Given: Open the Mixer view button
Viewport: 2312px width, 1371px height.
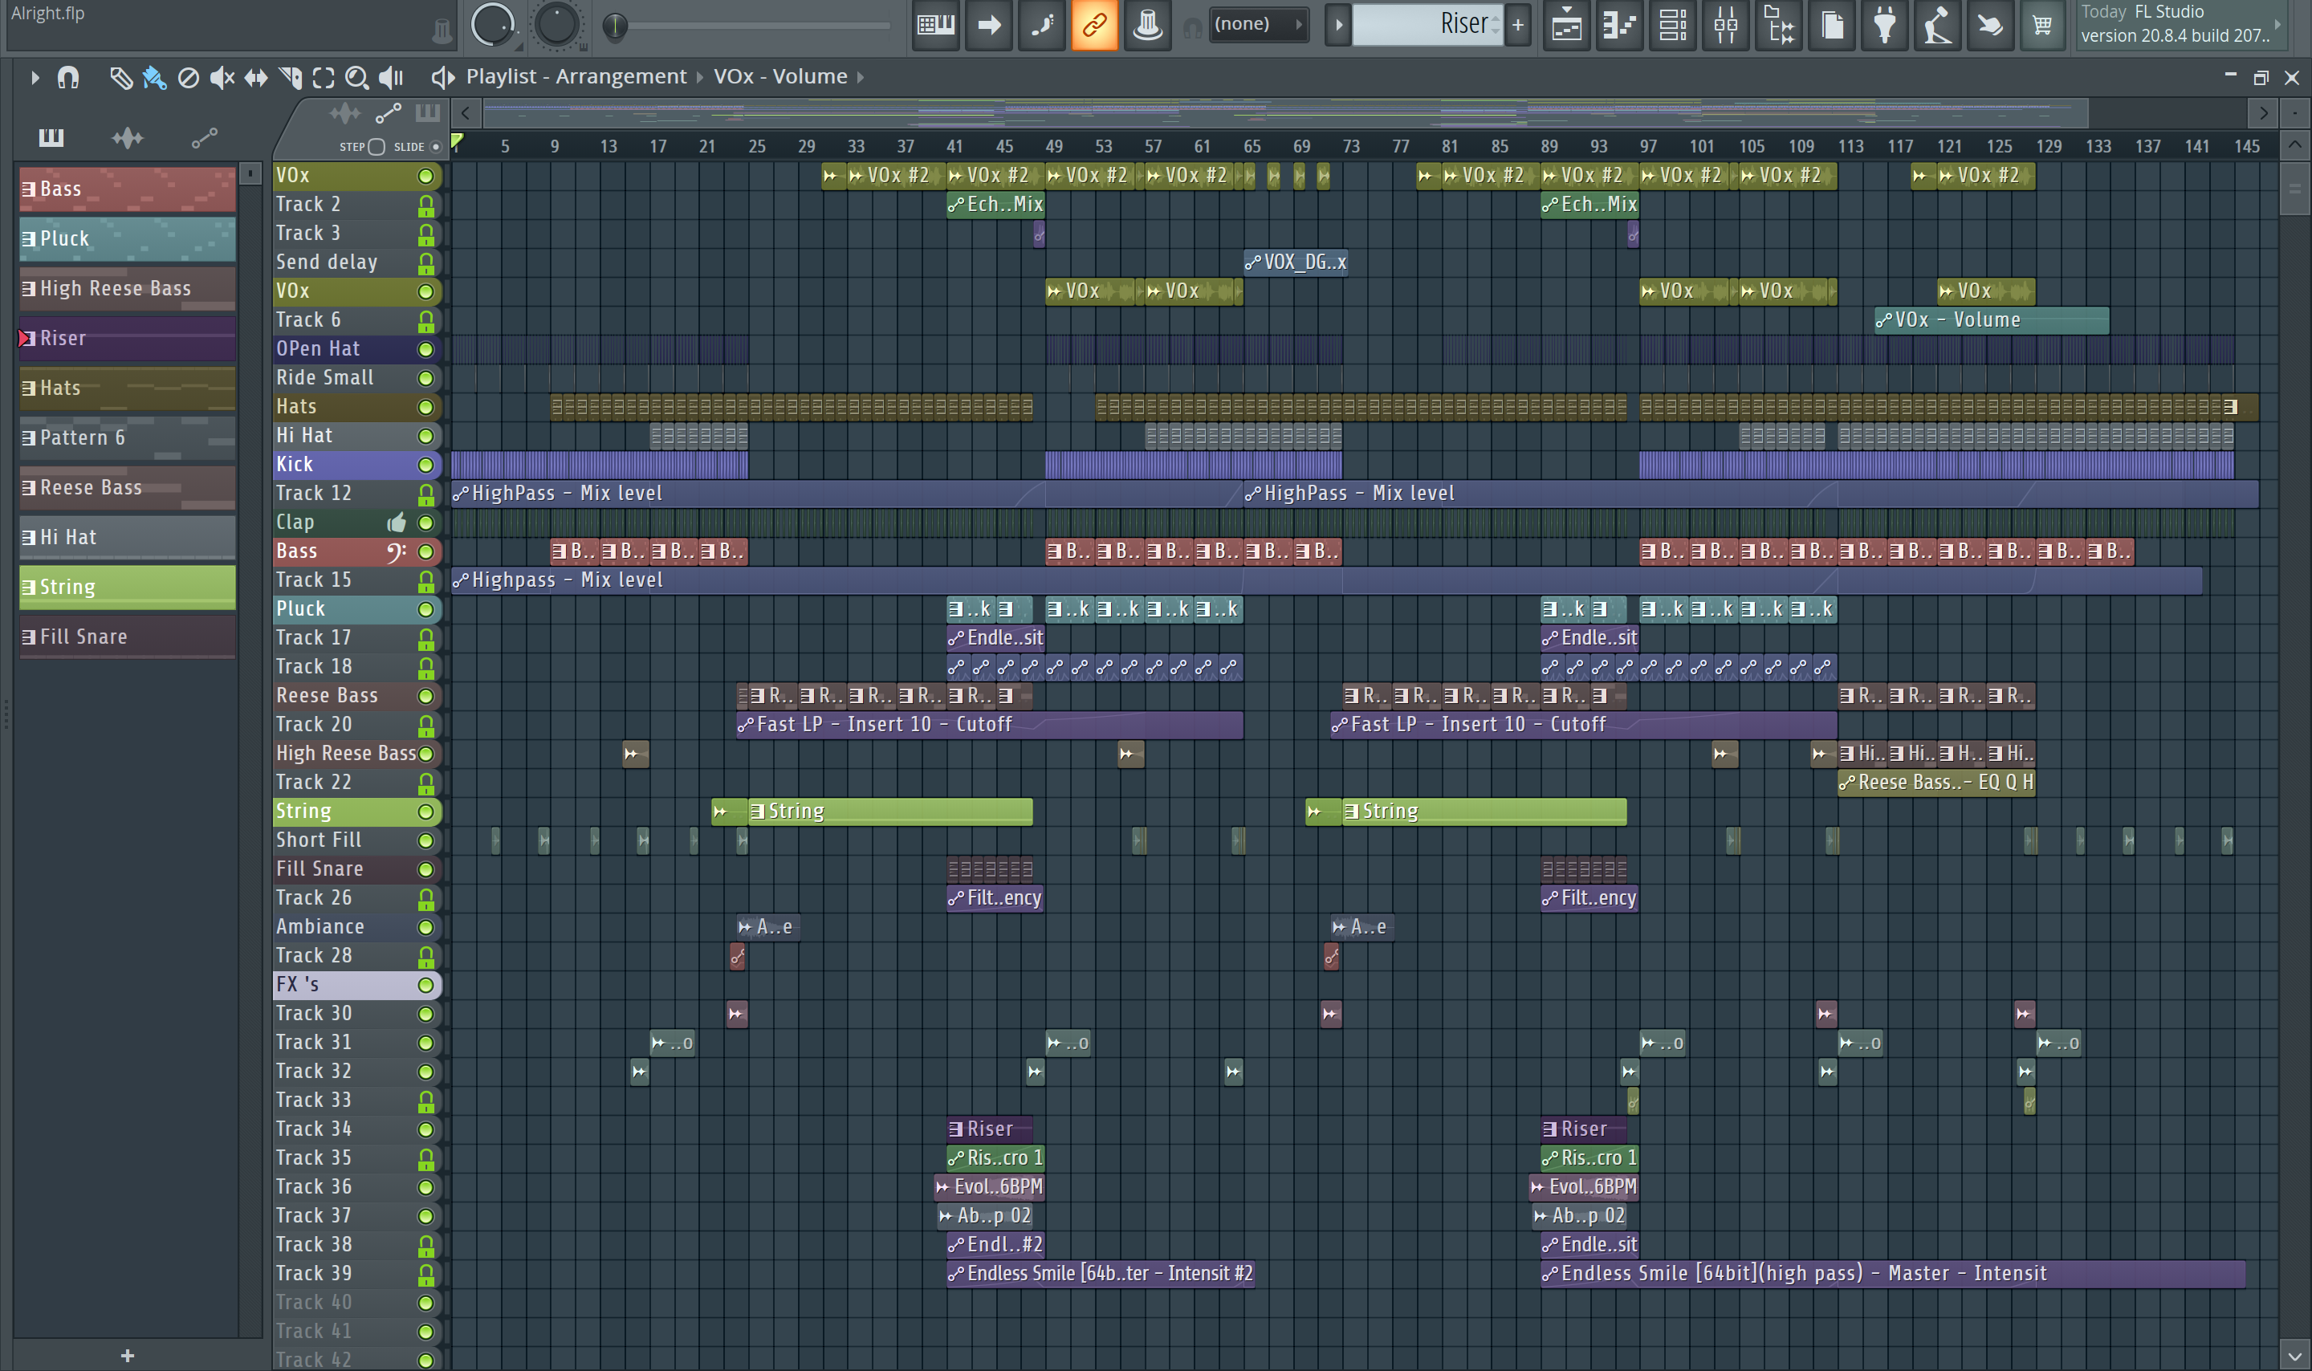Looking at the screenshot, I should pos(1725,25).
